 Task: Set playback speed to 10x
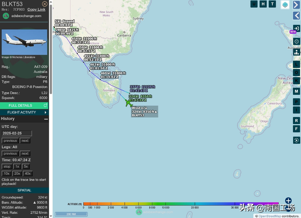tap(6, 174)
